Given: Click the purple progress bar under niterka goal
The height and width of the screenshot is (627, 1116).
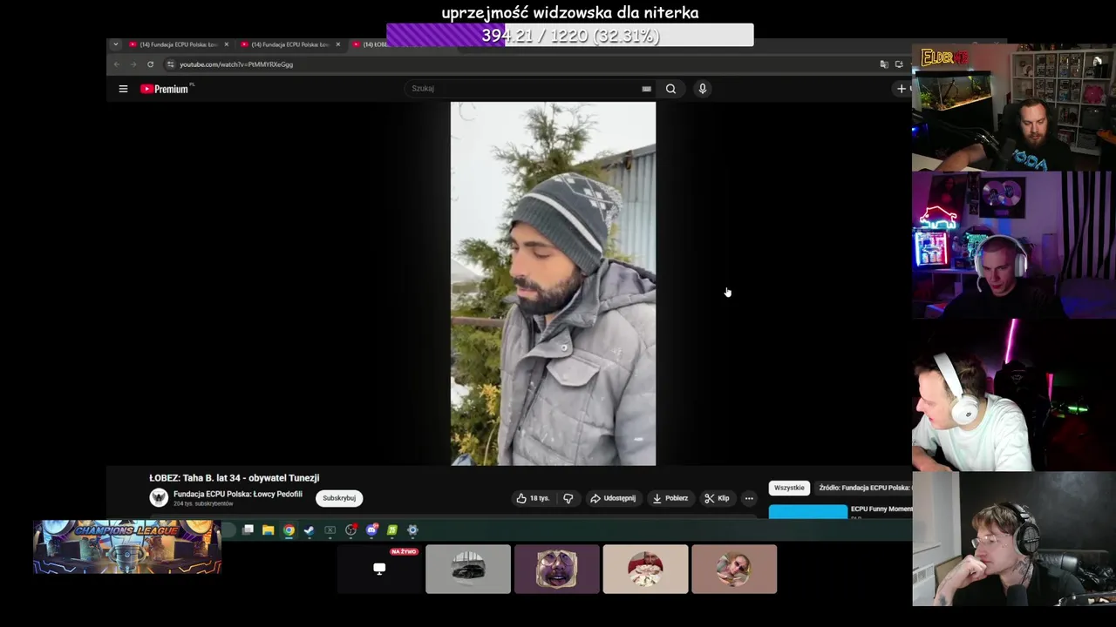Looking at the screenshot, I should coord(570,36).
